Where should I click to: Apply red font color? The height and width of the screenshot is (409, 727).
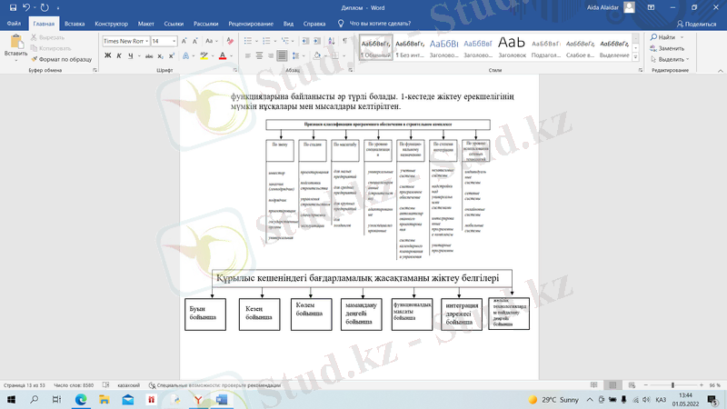coord(223,55)
